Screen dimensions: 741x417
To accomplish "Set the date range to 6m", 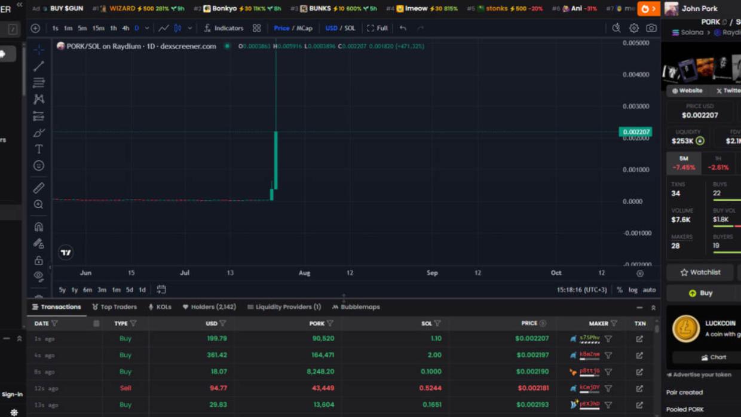I will [x=87, y=290].
